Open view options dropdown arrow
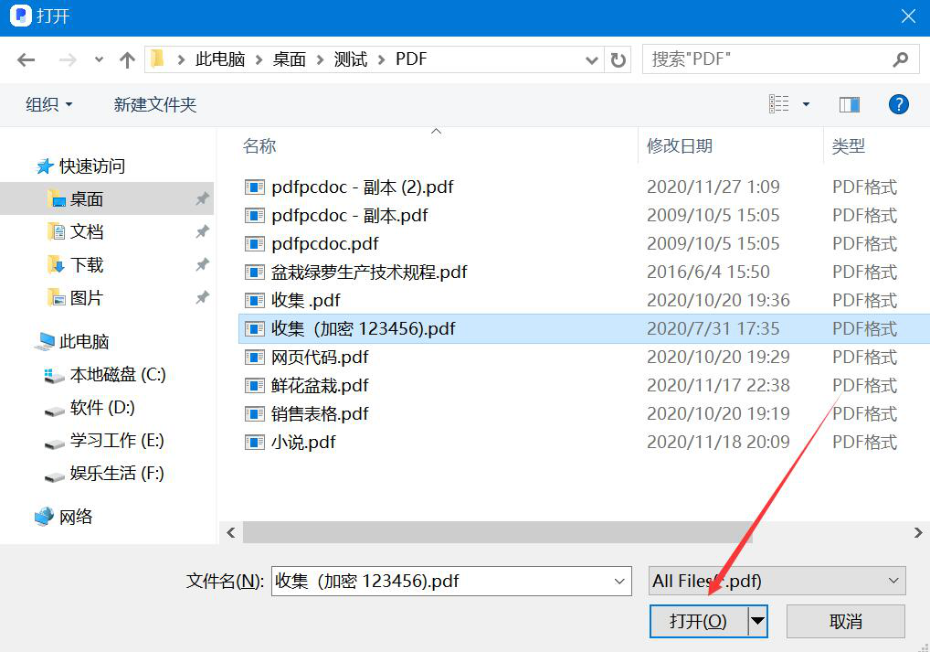This screenshot has height=652, width=930. 806,104
